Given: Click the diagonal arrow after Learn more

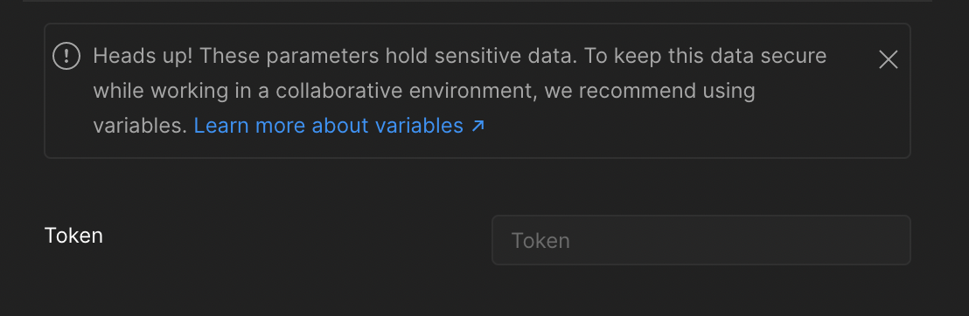Looking at the screenshot, I should tap(478, 126).
